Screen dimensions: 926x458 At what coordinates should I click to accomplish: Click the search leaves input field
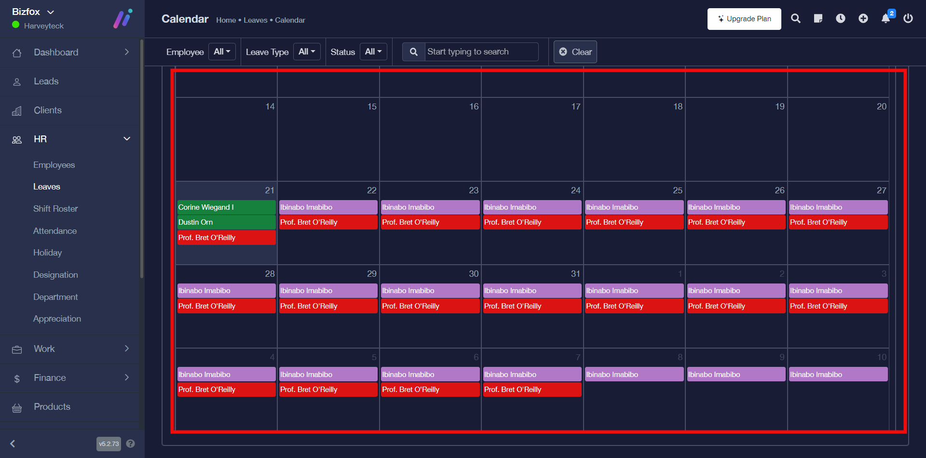481,52
